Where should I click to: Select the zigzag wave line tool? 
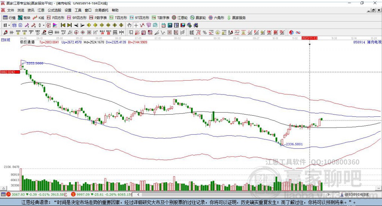pyautogui.click(x=163, y=32)
